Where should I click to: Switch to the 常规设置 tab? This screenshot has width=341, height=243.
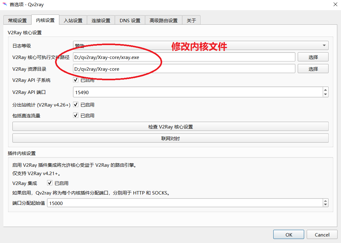(x=17, y=20)
